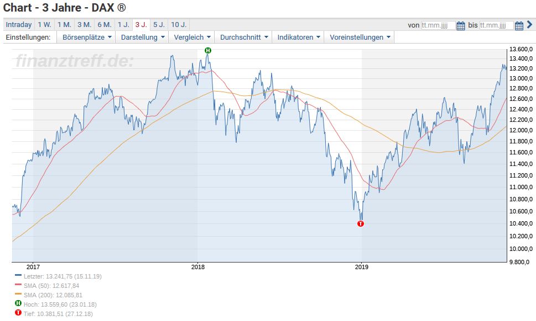Select the 5 J. time range tab
Screen dimensions: 536x321
[159, 24]
